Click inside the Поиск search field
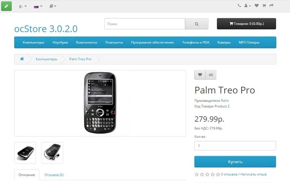Viewport: 290px width, 183px height. tap(144, 24)
